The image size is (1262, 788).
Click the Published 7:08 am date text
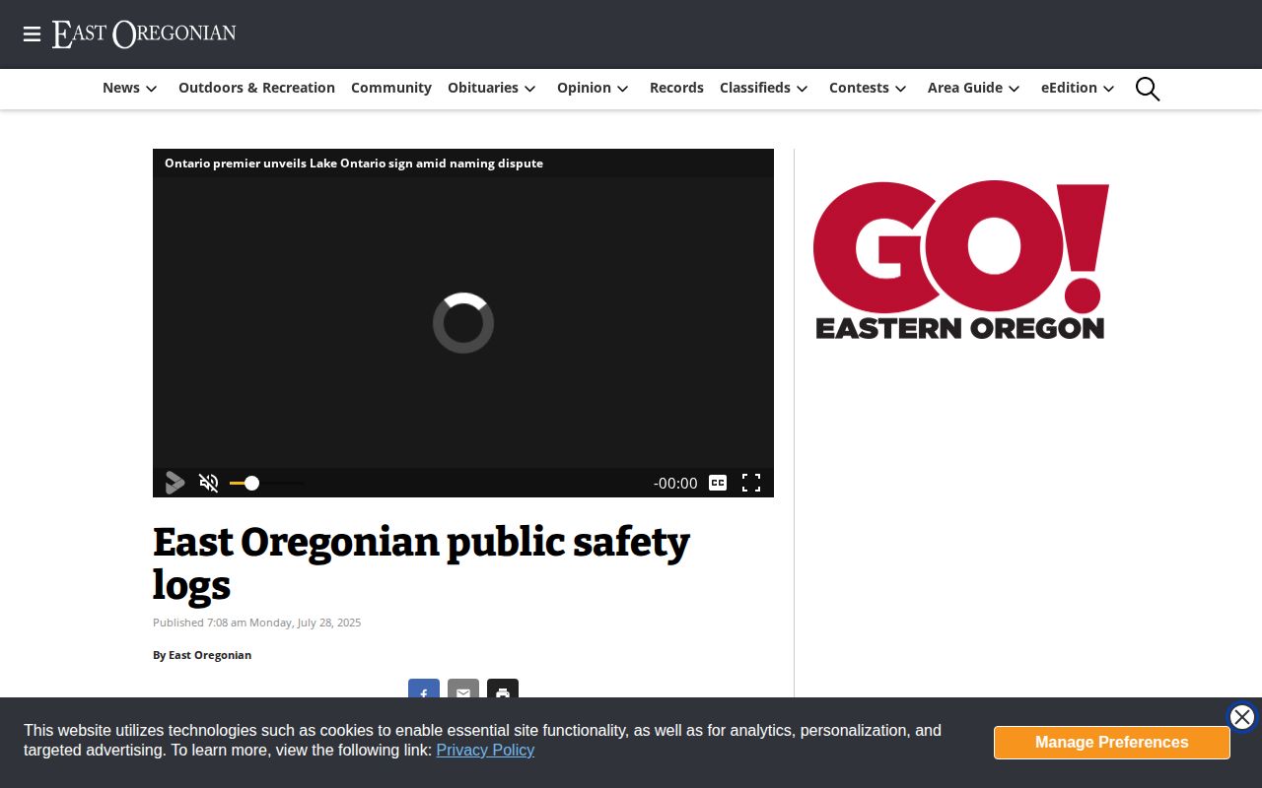256,623
